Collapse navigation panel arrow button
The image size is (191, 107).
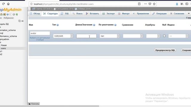29,9
